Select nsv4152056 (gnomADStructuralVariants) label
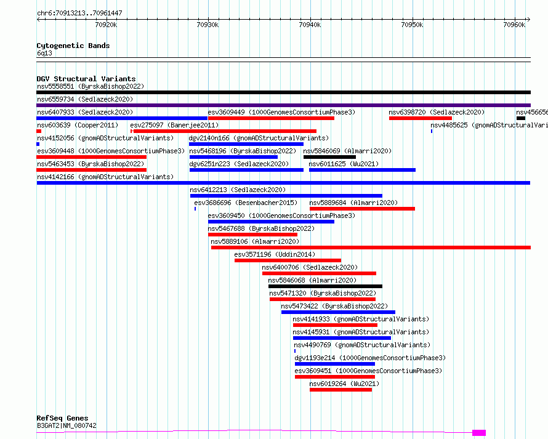 105,138
